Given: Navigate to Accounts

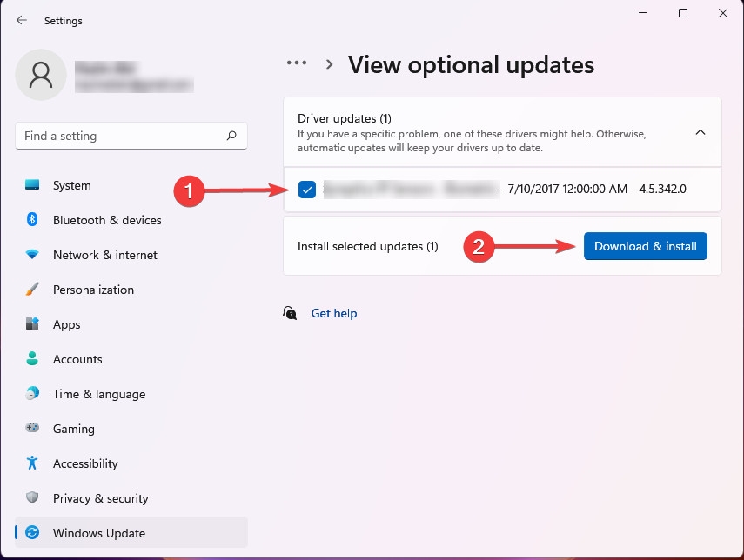Looking at the screenshot, I should 131,359.
